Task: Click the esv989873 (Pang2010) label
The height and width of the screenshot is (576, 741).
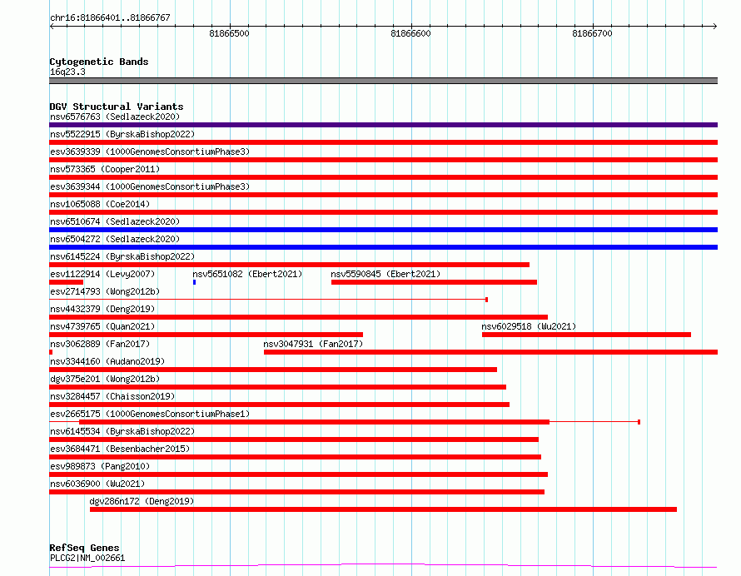Action: pyautogui.click(x=100, y=466)
